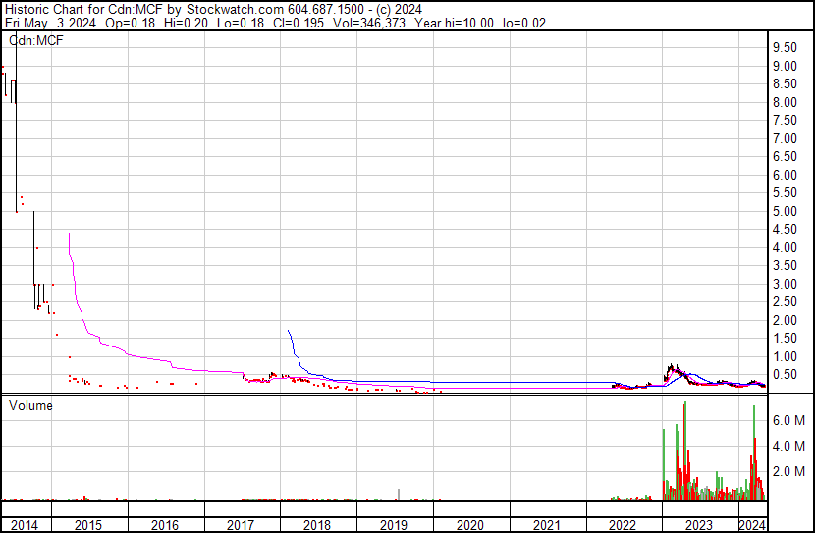815x533 pixels.
Task: Click the start of the blue moving average in 2018
Action: 288,331
